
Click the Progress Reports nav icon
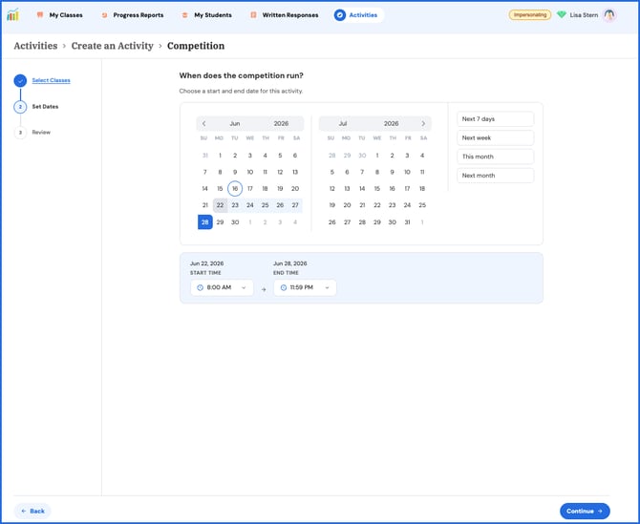[x=104, y=15]
